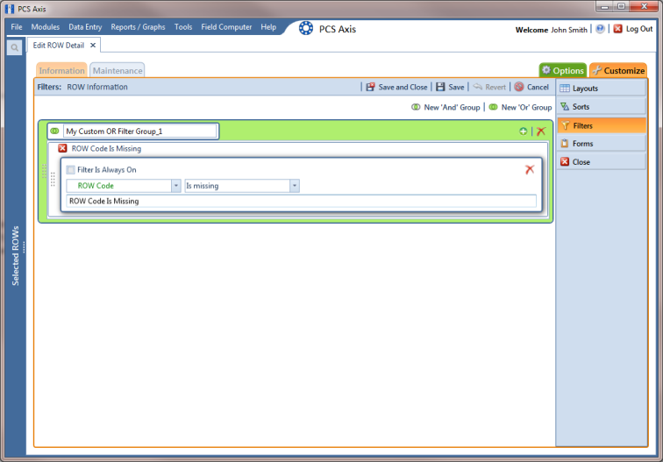Click the Forms panel button
Image resolution: width=663 pixels, height=462 pixels.
click(602, 144)
